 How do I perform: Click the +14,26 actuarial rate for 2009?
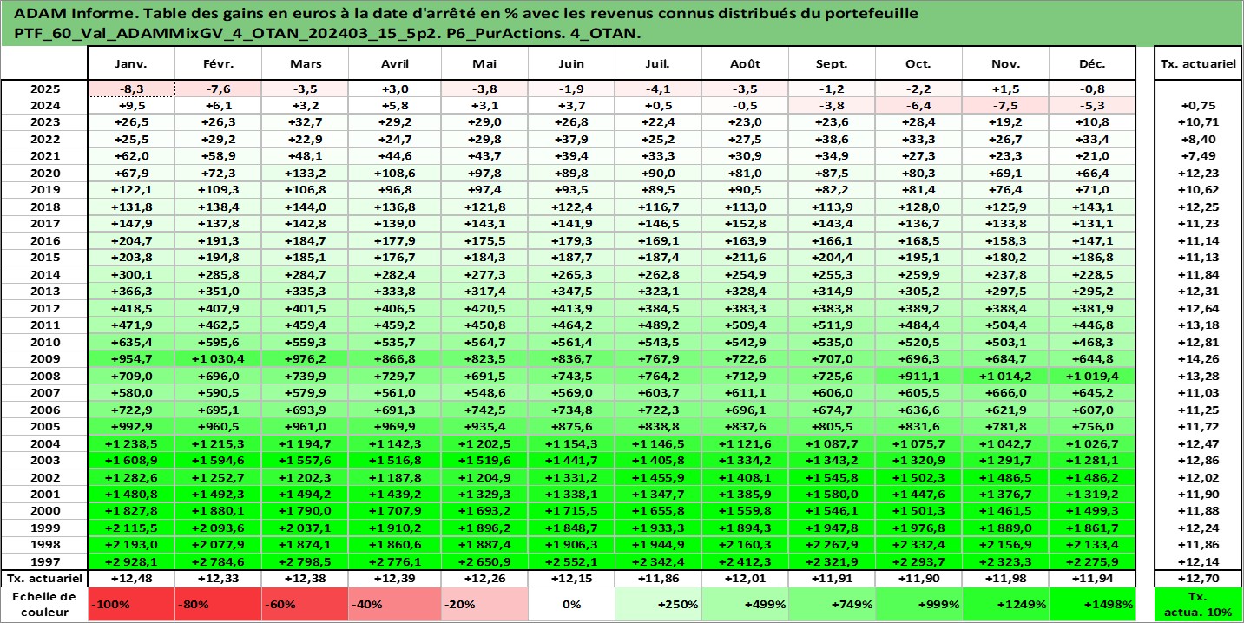click(x=1197, y=357)
